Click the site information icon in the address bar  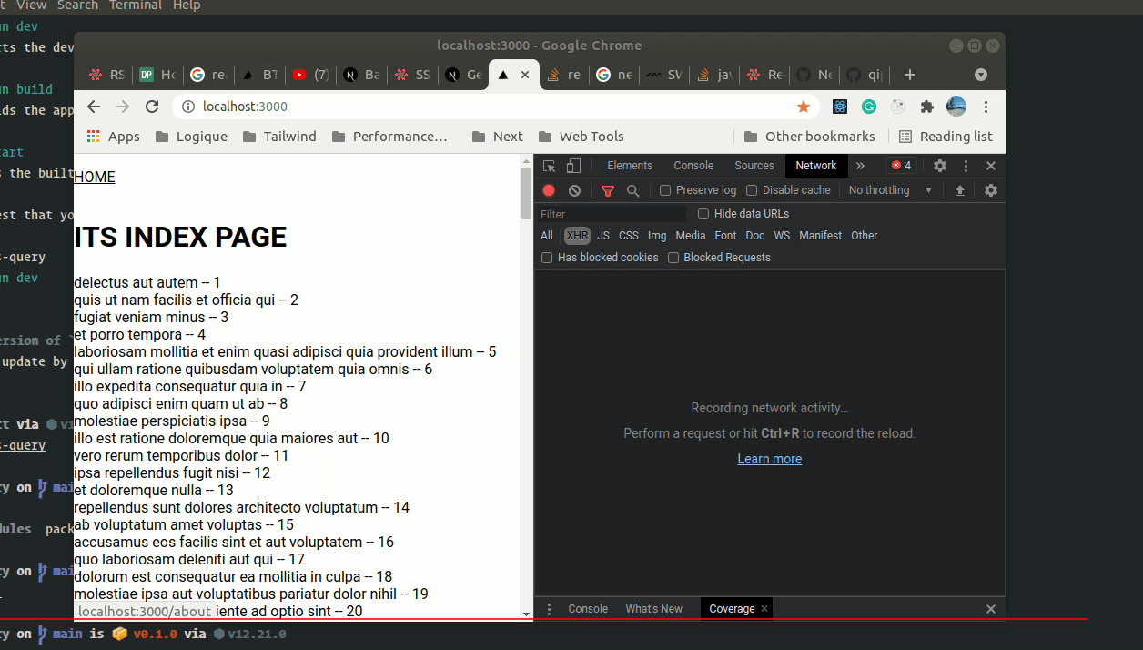[x=188, y=107]
